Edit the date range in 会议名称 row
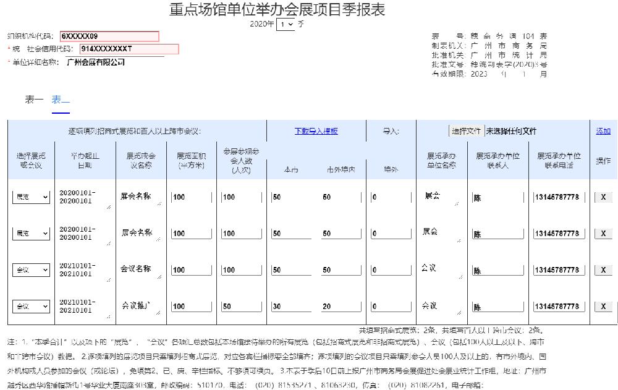618x390 pixels. tap(84, 271)
